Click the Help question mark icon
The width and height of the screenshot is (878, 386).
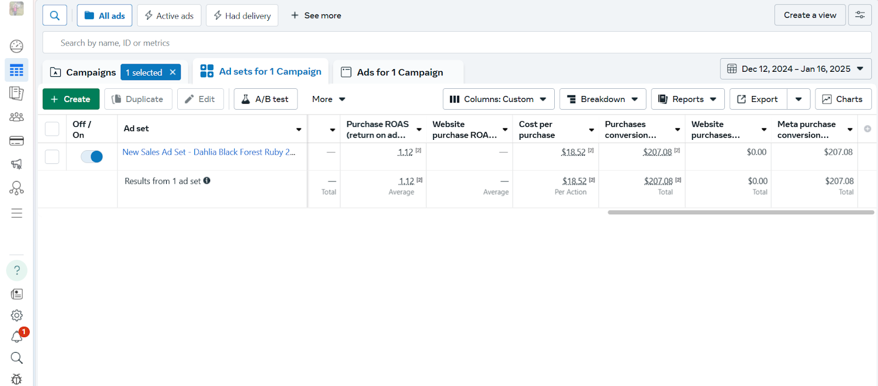point(16,270)
